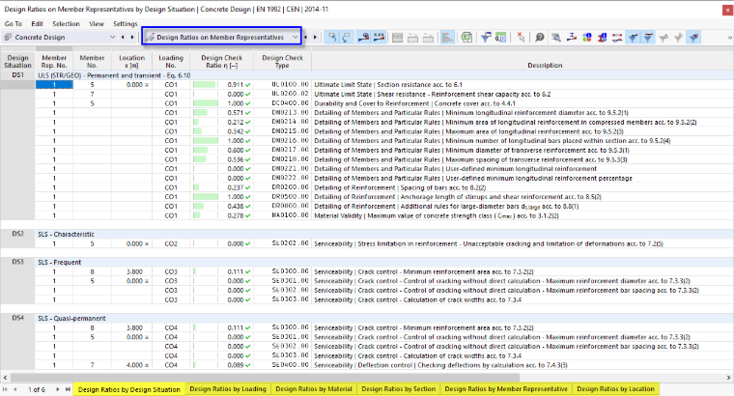Open the Settings menu
The height and width of the screenshot is (396, 734).
coord(126,23)
